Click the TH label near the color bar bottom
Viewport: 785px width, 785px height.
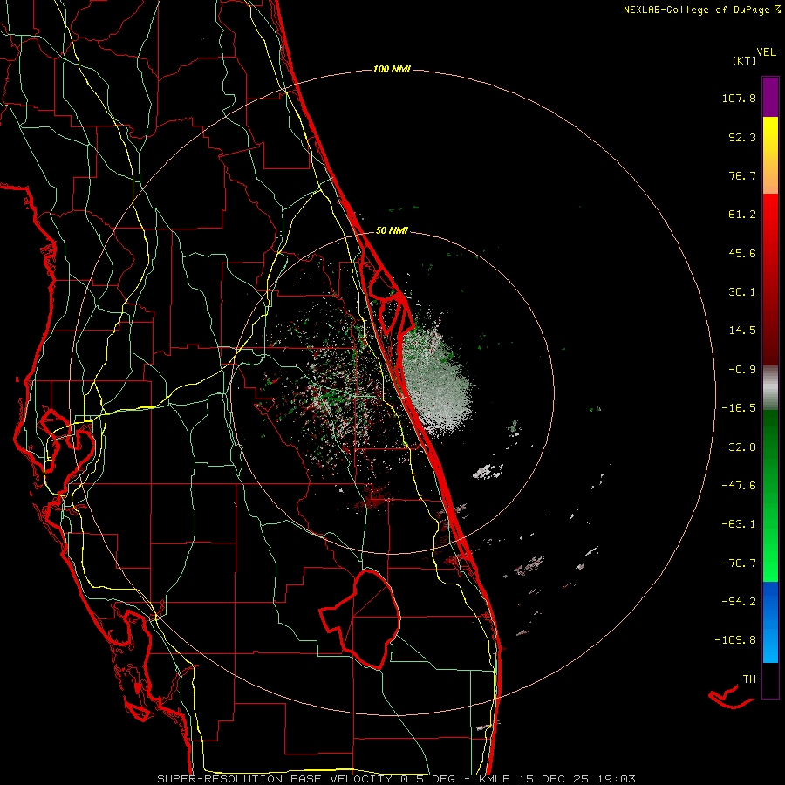click(749, 679)
